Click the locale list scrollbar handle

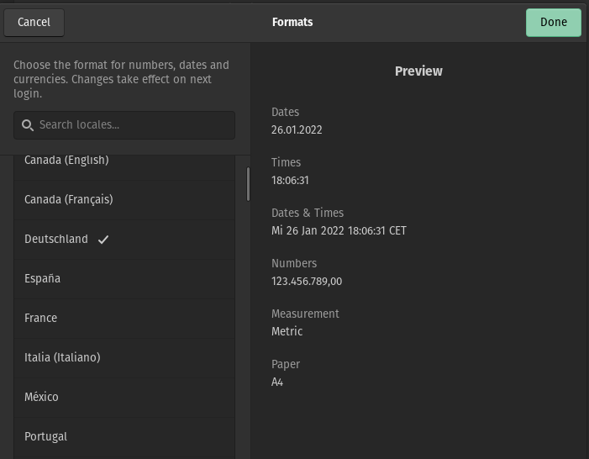[248, 184]
